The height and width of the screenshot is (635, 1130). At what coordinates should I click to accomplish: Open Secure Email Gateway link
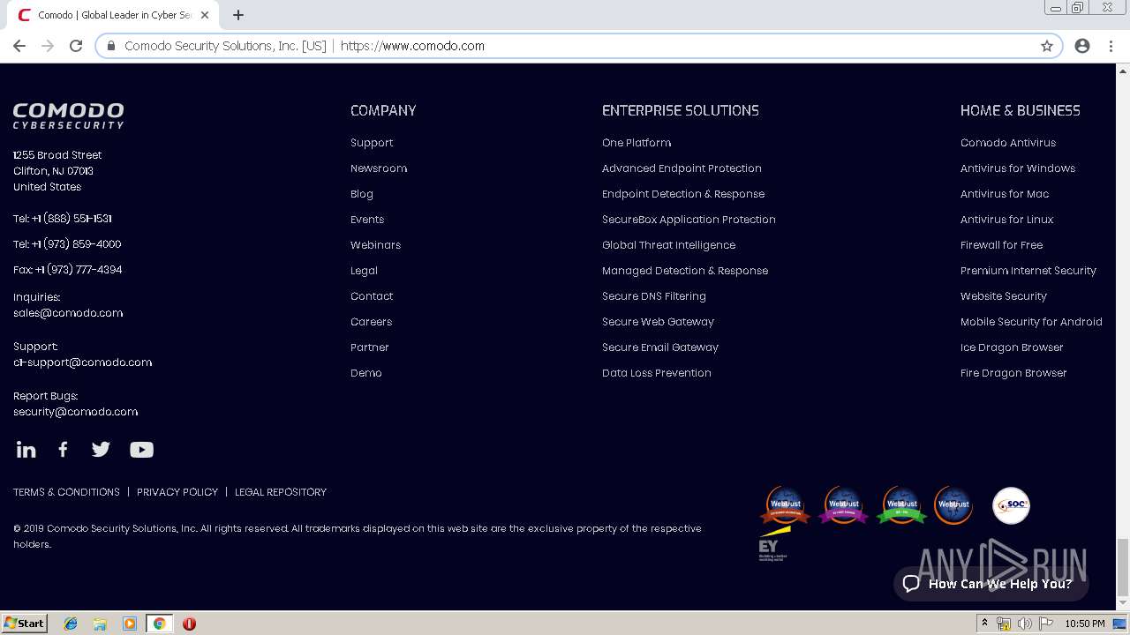coord(660,347)
